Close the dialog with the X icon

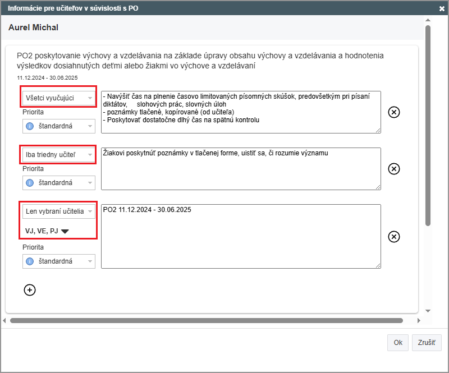point(441,8)
